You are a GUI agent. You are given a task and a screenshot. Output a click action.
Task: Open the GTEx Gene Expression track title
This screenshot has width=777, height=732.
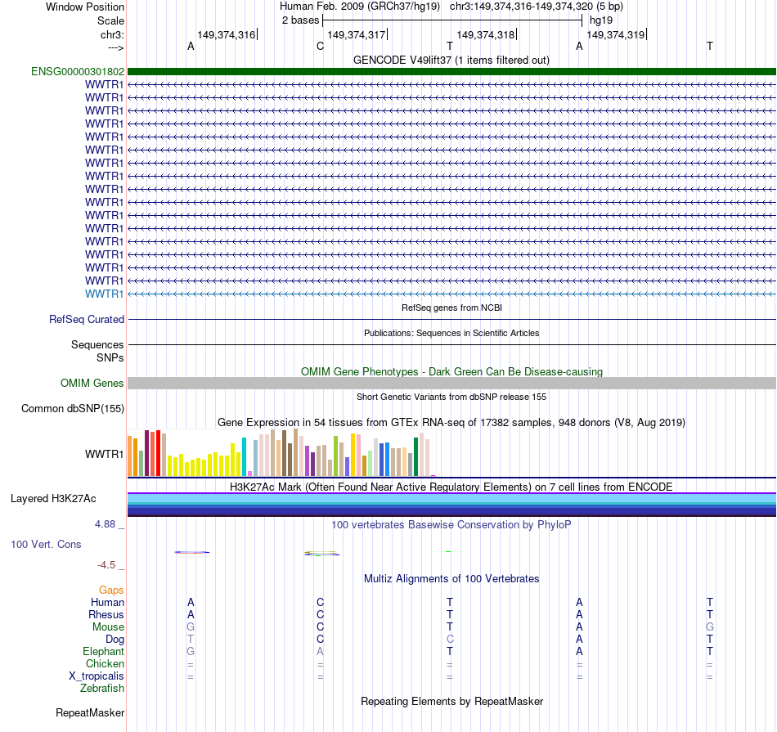451,422
